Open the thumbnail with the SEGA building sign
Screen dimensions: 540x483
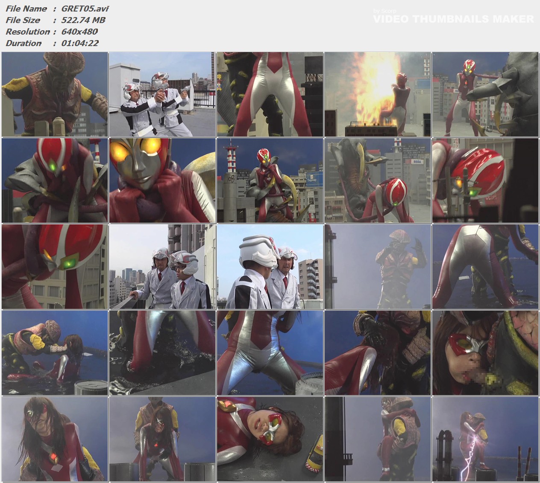(x=377, y=180)
